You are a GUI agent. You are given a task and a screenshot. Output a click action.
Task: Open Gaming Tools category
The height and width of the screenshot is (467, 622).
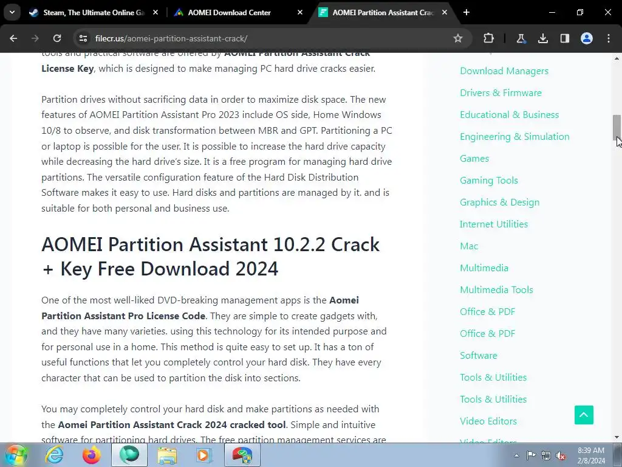[489, 180]
